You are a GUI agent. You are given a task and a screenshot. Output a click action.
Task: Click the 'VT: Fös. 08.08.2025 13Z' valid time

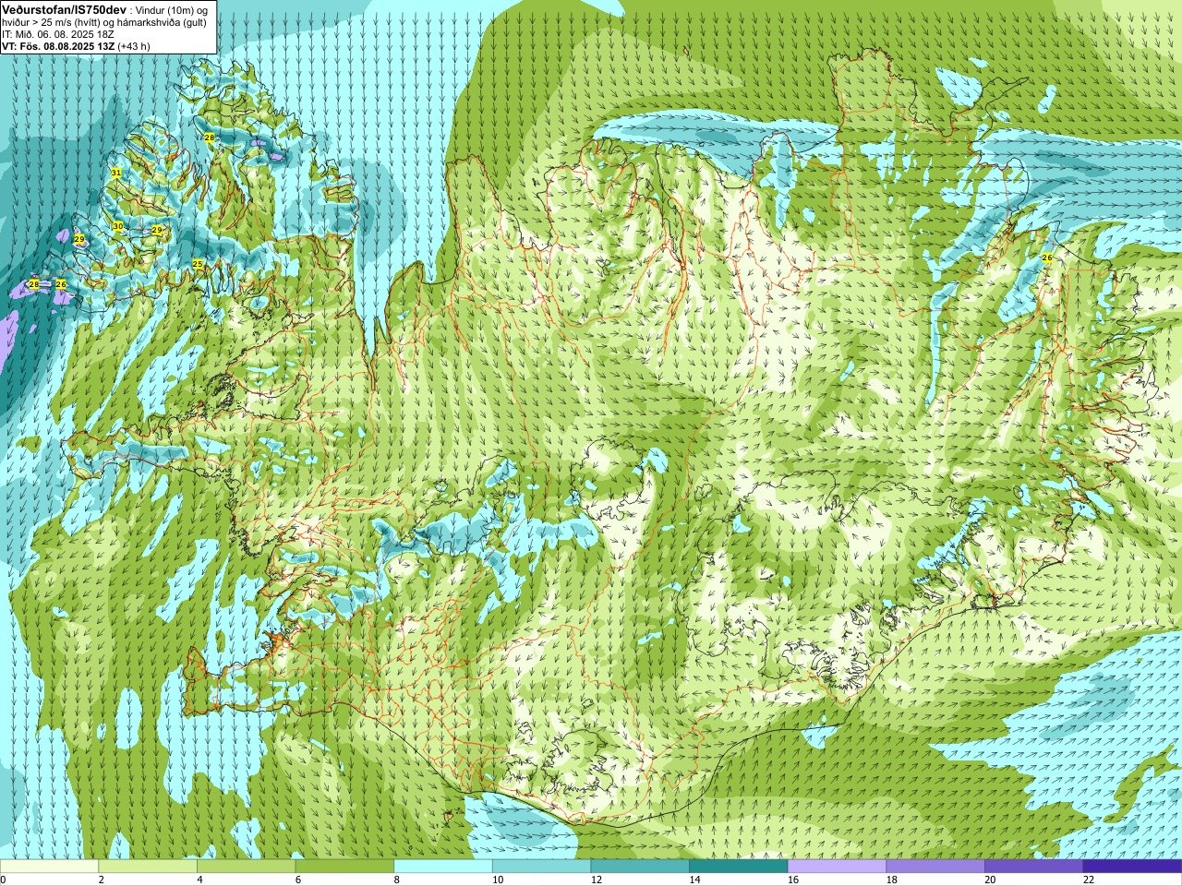[x=58, y=45]
